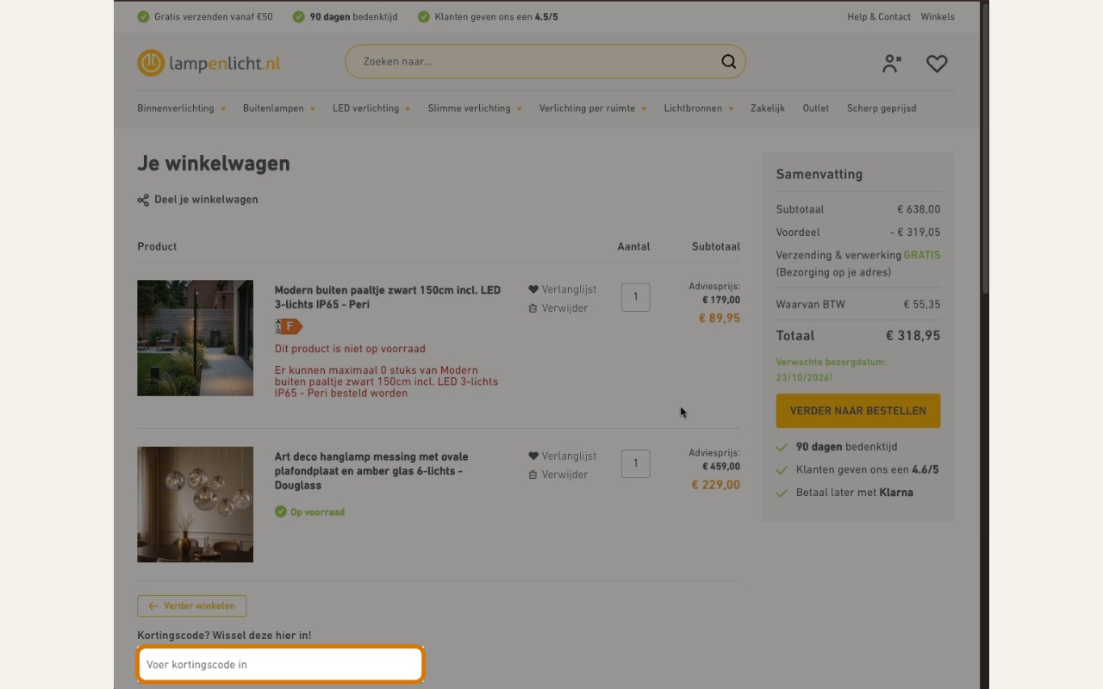Click the 90 dagen bedenktijd header text
Screen dimensions: 1103x689
[353, 16]
